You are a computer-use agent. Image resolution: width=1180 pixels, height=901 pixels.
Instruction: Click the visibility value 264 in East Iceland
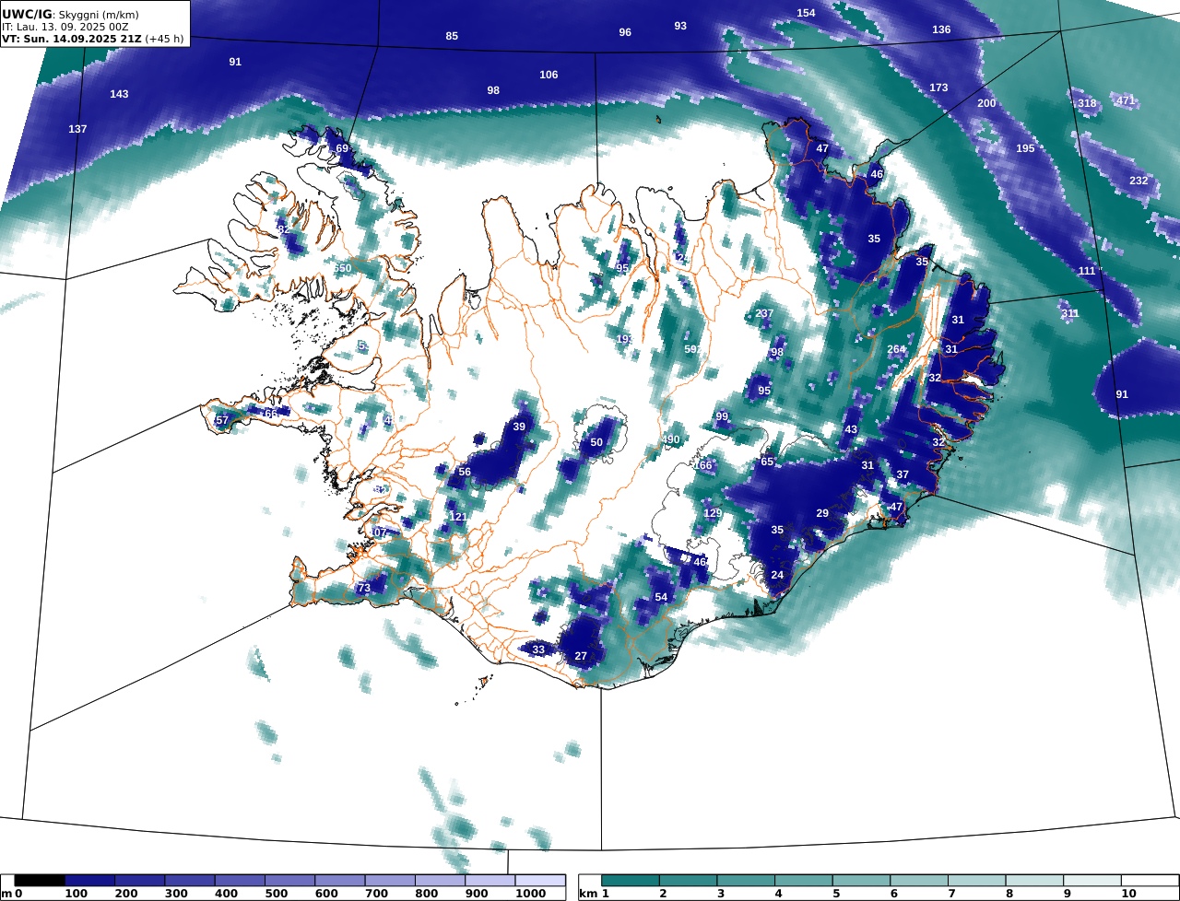click(896, 349)
